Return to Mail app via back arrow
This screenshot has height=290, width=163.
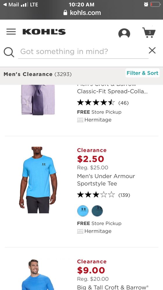coord(5,4)
